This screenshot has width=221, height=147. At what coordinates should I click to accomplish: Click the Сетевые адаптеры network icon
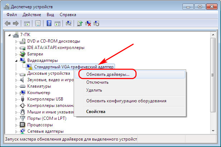23,131
